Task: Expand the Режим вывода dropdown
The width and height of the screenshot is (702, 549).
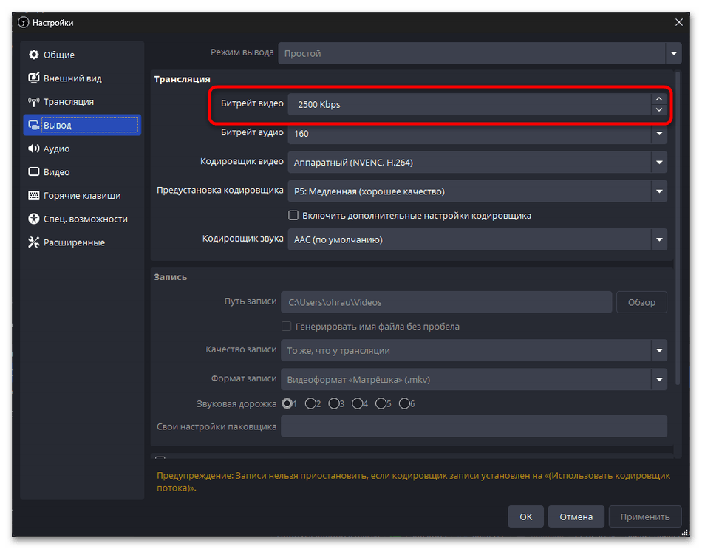Action: tap(672, 53)
